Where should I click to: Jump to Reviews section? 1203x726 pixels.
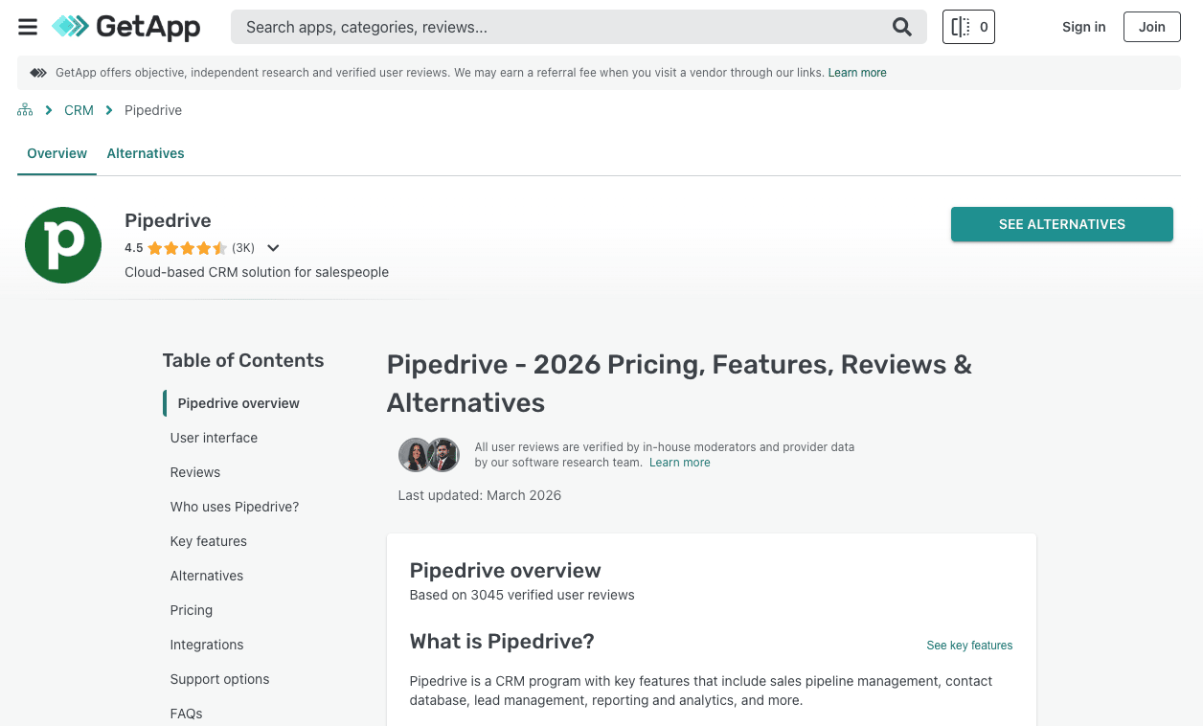click(x=195, y=472)
